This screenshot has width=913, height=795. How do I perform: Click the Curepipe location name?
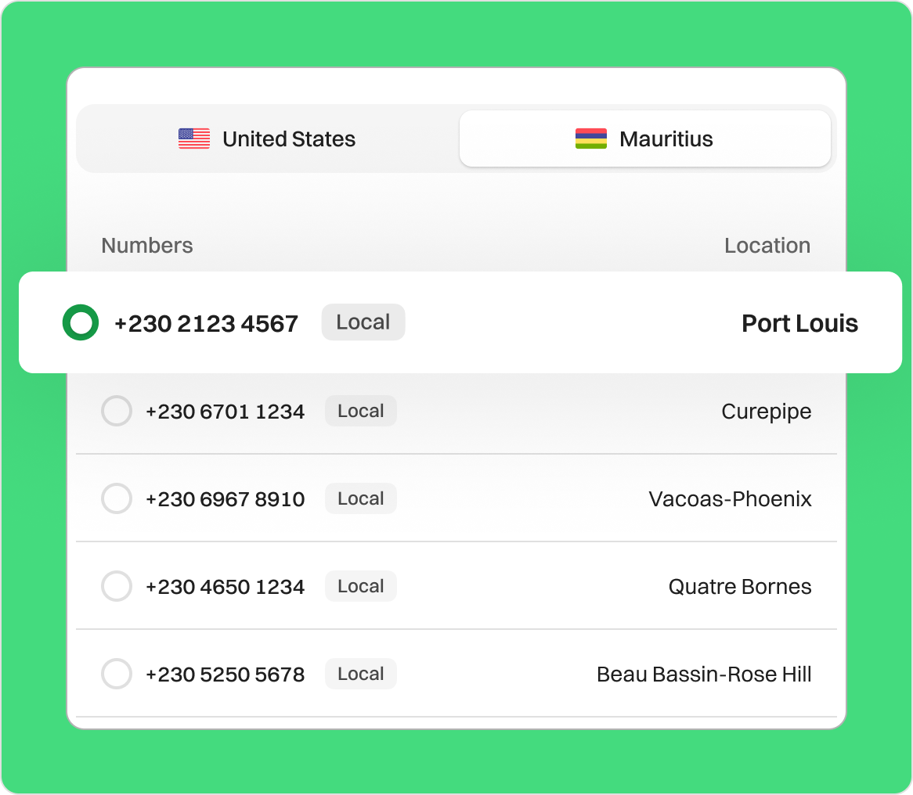pyautogui.click(x=766, y=412)
